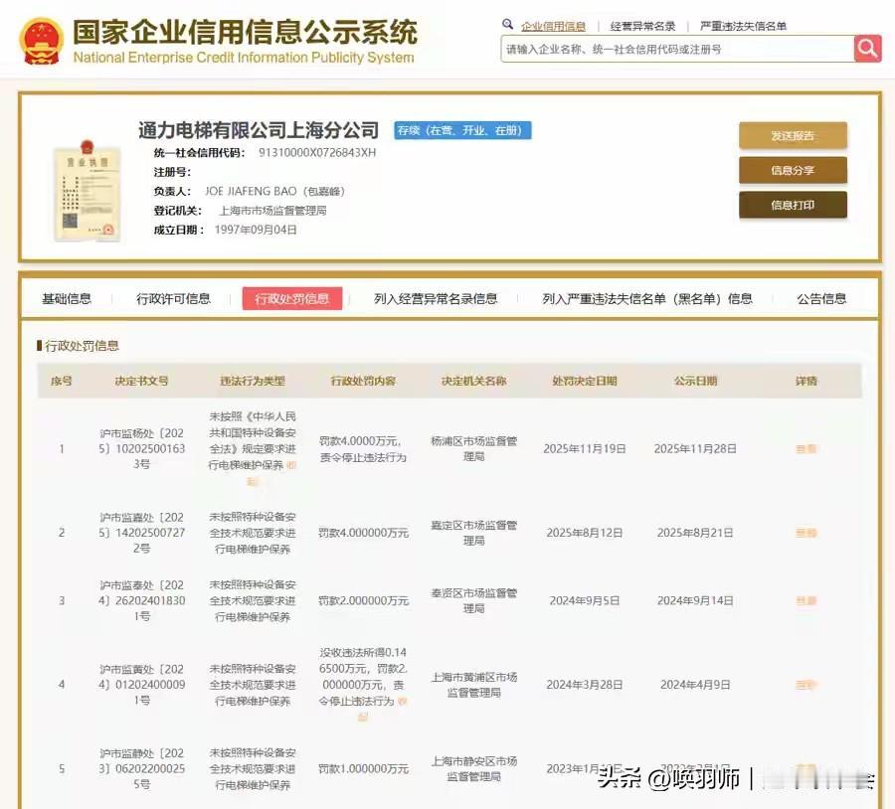Click the decision date 2025年11月19日
Viewport: 895px width, 809px height.
585,449
